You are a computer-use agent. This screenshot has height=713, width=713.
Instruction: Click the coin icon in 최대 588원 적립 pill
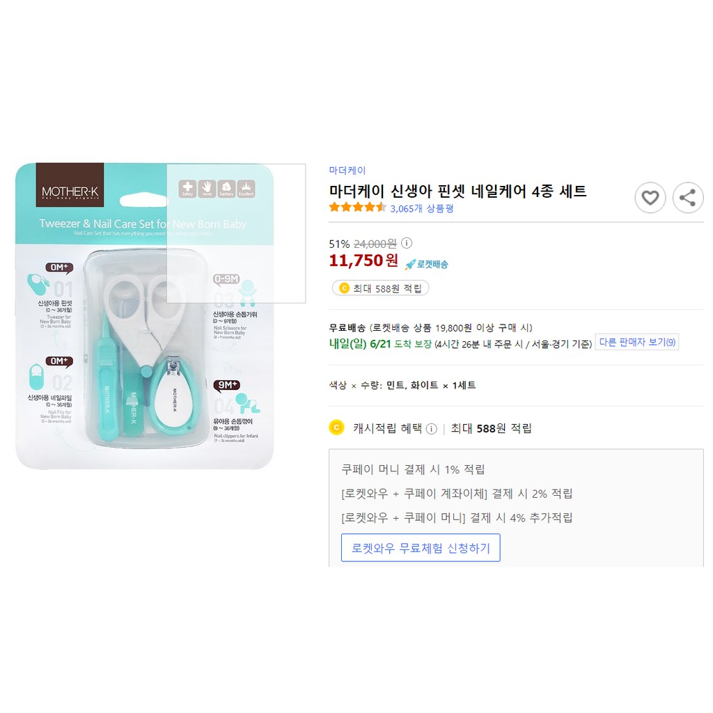click(344, 288)
